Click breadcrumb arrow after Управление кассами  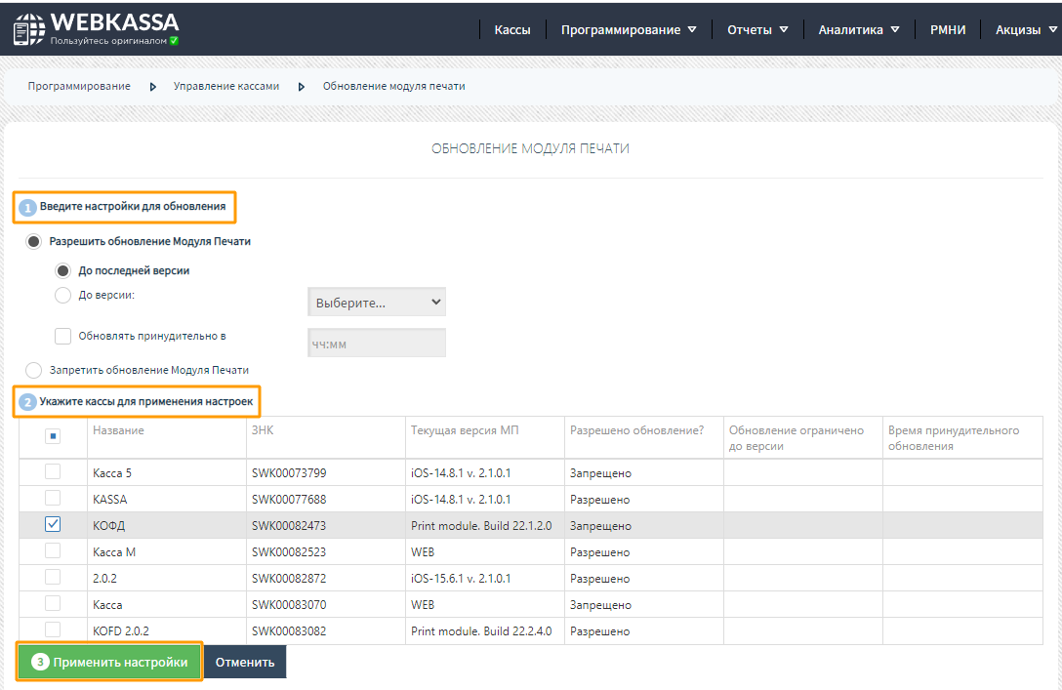click(302, 87)
